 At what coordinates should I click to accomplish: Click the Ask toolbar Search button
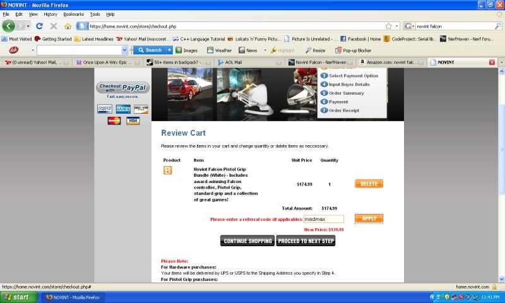pos(150,50)
